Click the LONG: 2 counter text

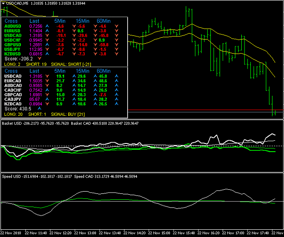pos(12,64)
